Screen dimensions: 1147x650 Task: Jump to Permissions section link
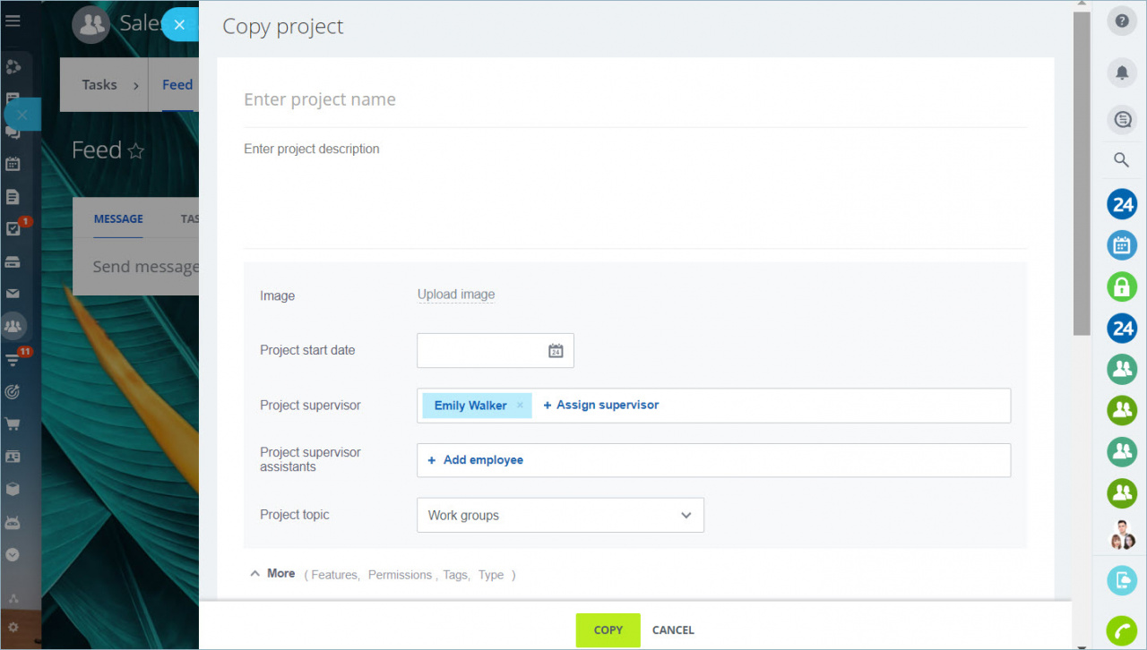[x=400, y=575]
